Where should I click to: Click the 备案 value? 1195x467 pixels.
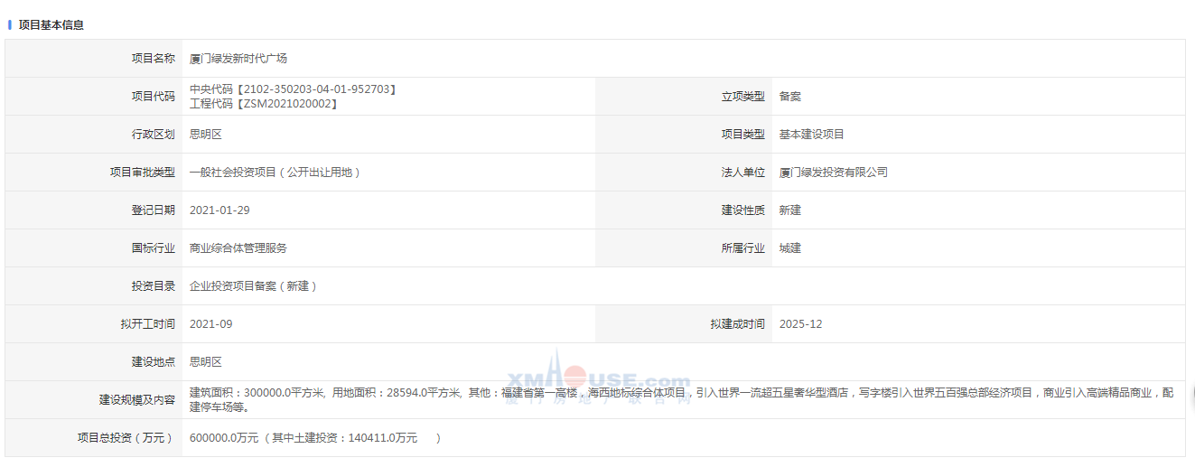coord(790,96)
